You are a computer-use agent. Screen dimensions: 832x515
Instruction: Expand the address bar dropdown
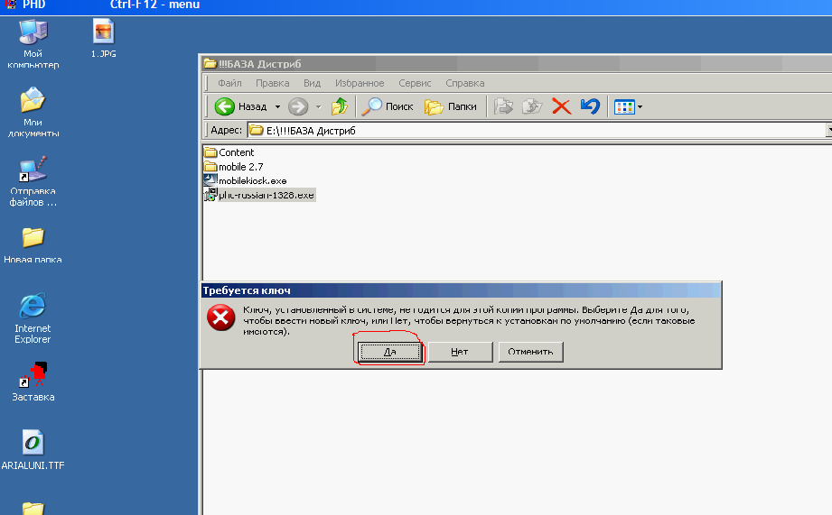828,131
